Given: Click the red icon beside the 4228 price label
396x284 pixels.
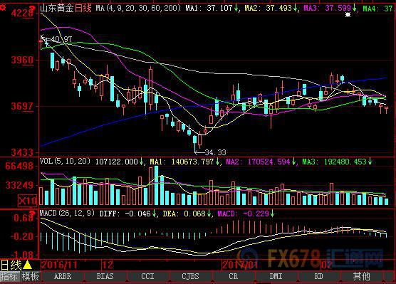Looking at the screenshot, I should click(32, 8).
